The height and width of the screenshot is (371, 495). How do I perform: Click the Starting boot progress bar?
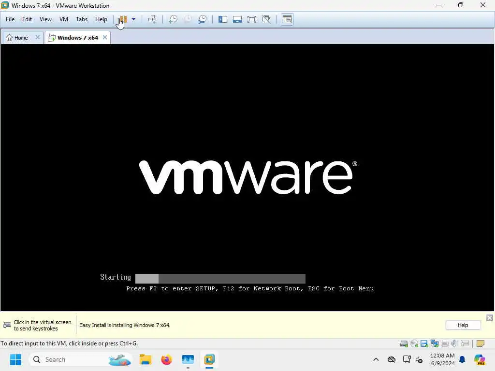[x=220, y=278]
